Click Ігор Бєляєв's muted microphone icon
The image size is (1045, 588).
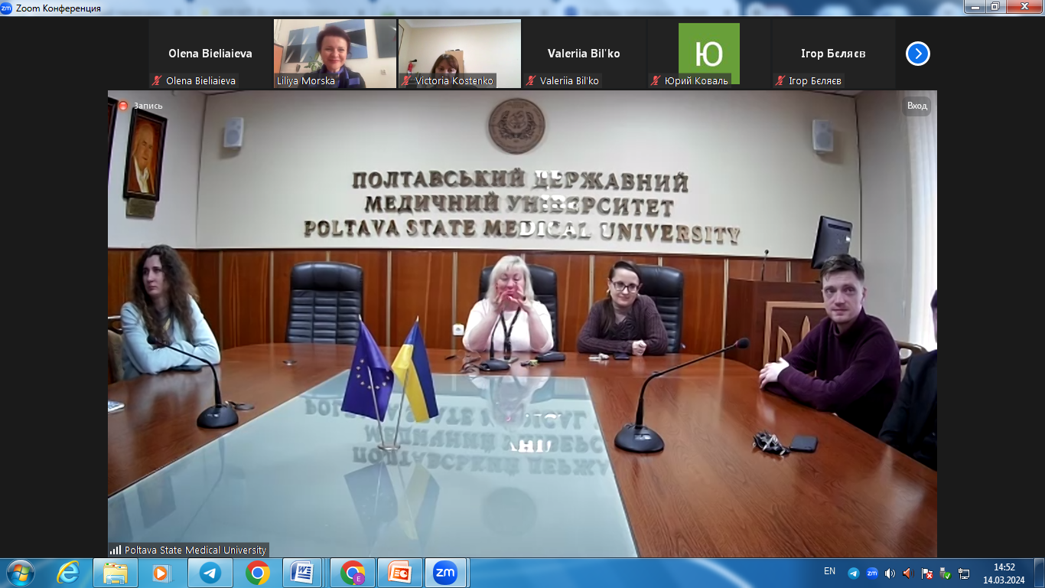pos(780,81)
